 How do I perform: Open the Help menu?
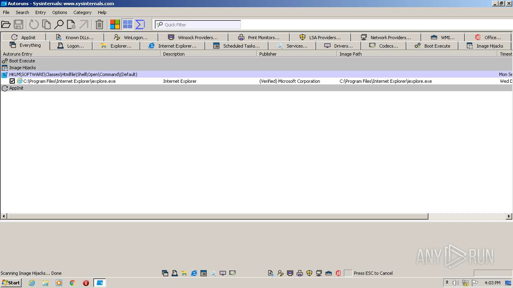[102, 12]
